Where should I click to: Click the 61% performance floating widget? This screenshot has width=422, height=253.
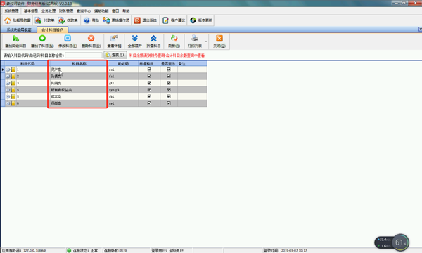[400, 242]
